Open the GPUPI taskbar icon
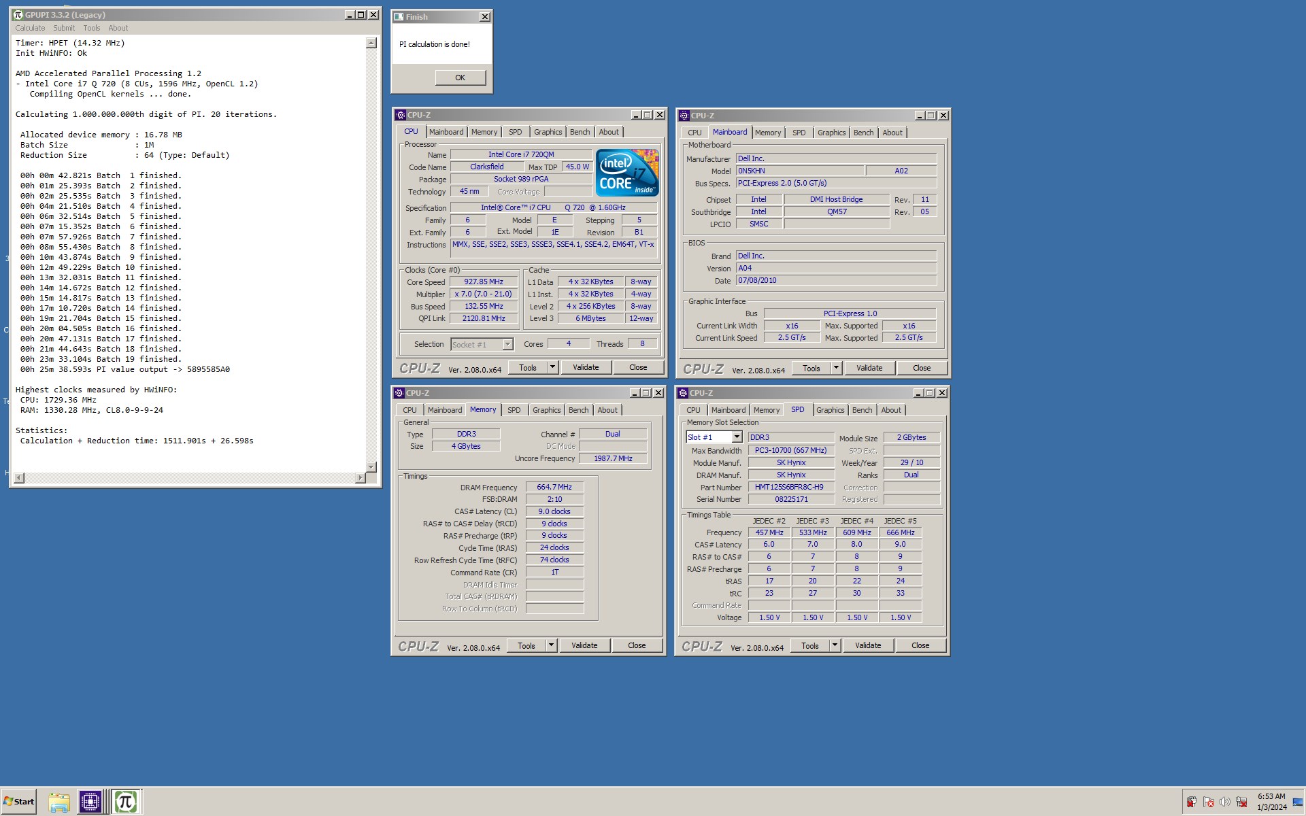This screenshot has height=816, width=1306. pyautogui.click(x=126, y=802)
